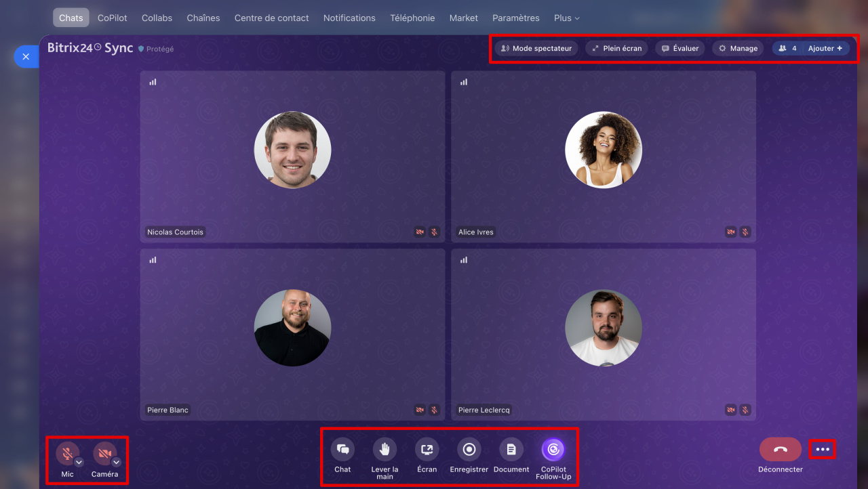Click Pierre Leclercq muted mic icon
The image size is (868, 489).
pyautogui.click(x=745, y=410)
